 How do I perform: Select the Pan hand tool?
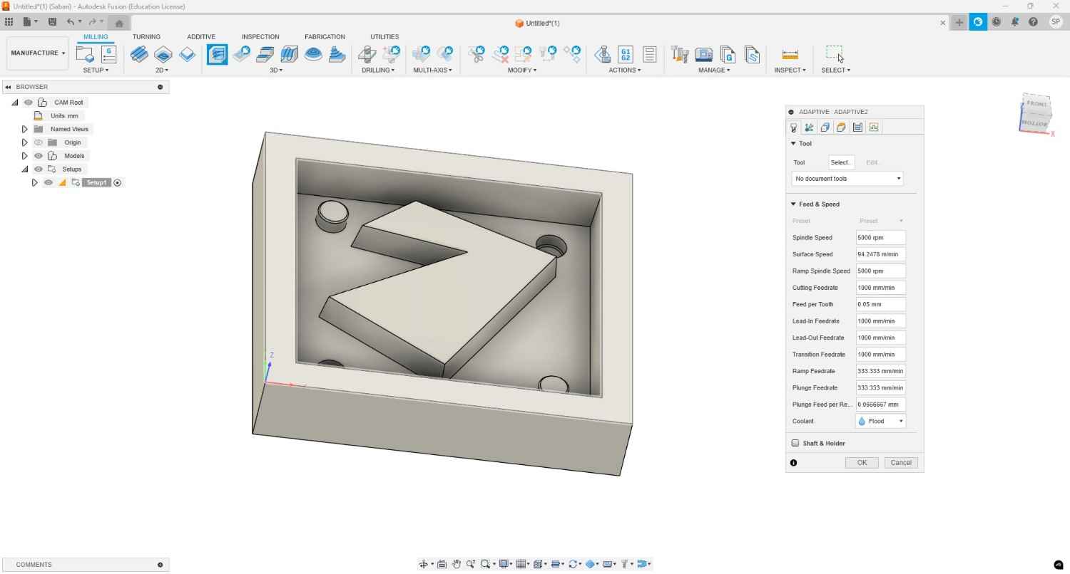(x=456, y=564)
